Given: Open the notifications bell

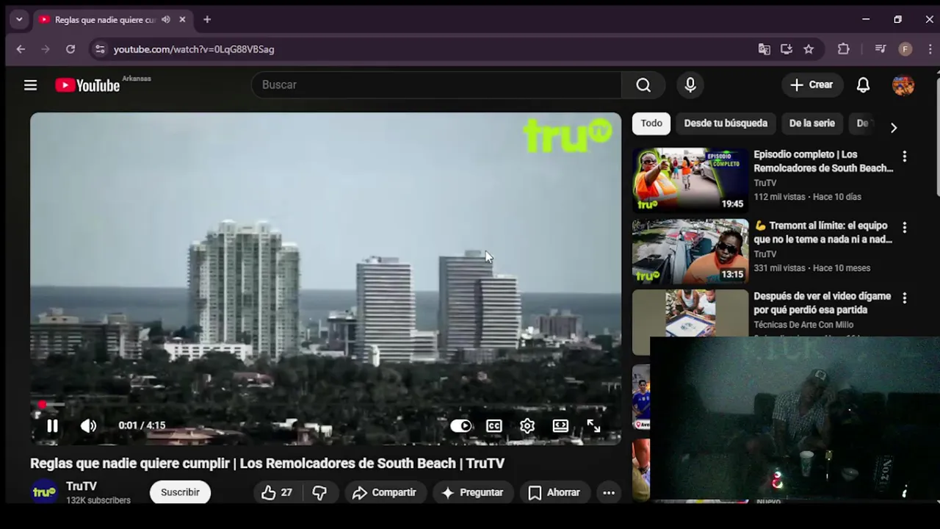Looking at the screenshot, I should [x=863, y=85].
